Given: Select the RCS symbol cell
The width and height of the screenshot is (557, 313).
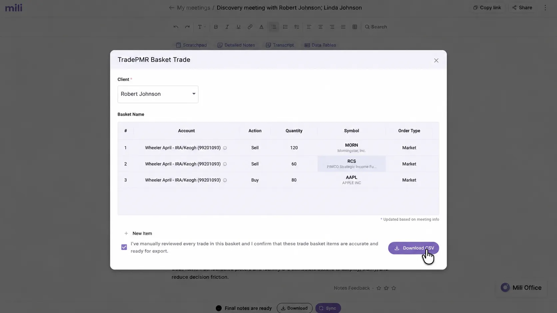Looking at the screenshot, I should click(x=351, y=164).
